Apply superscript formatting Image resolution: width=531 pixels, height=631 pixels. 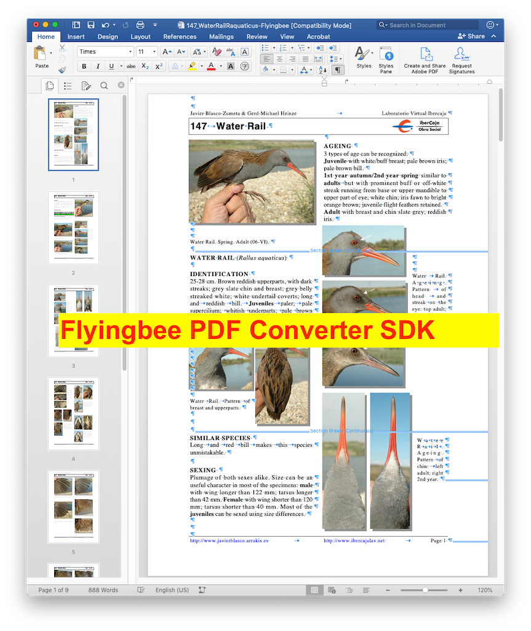[159, 67]
